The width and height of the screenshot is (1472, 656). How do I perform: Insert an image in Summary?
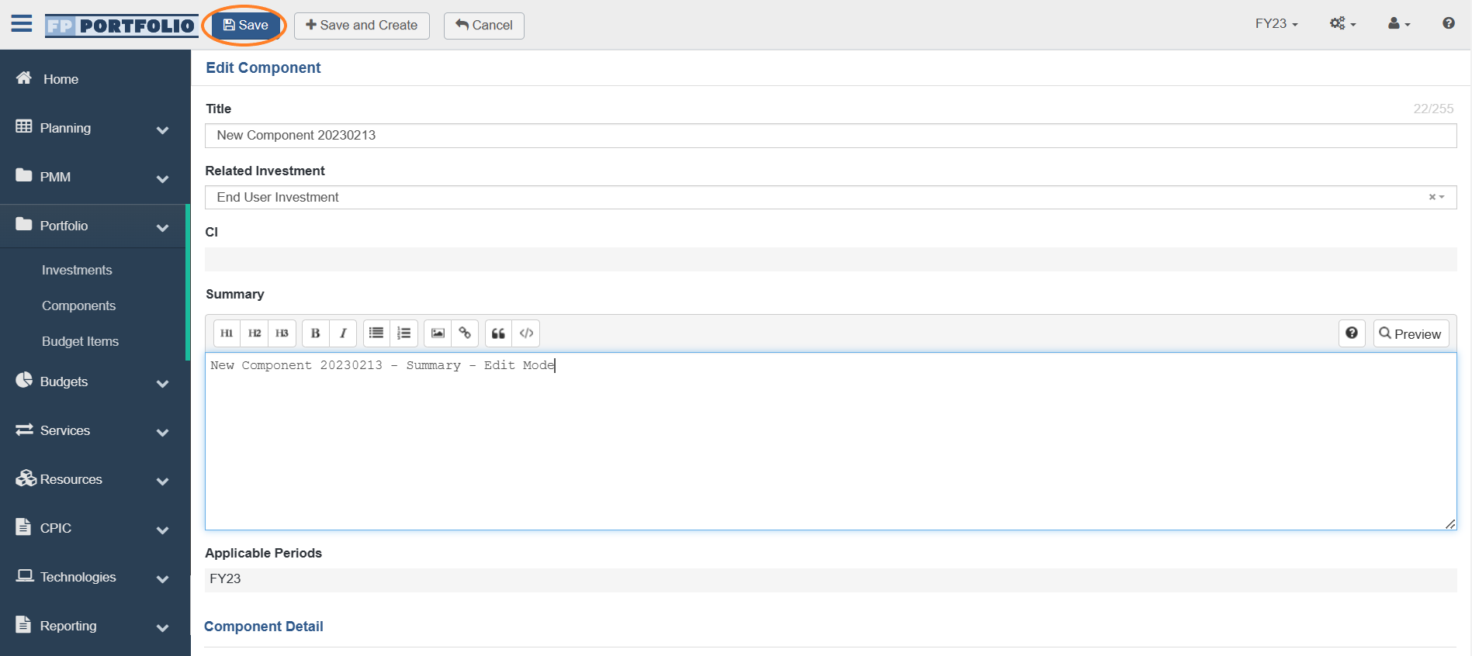coord(438,333)
